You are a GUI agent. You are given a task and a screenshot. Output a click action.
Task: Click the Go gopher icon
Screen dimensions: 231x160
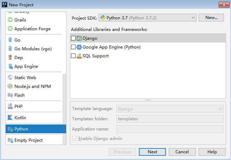tap(10, 40)
